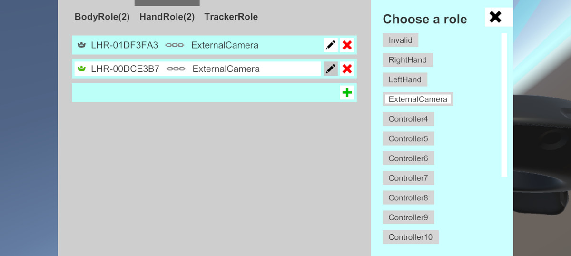Click pencil icon for LHR-00DCE3B7
This screenshot has height=256, width=571.
pos(331,69)
